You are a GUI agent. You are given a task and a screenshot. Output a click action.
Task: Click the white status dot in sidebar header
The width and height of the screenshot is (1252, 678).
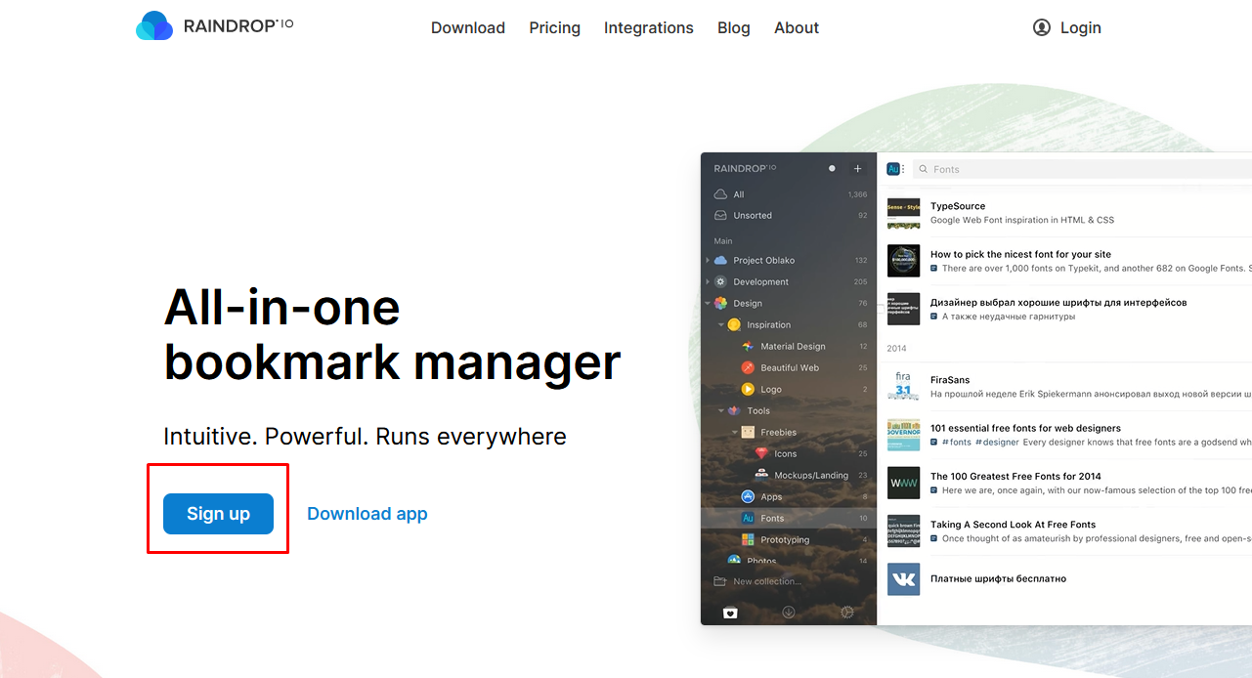coord(833,168)
